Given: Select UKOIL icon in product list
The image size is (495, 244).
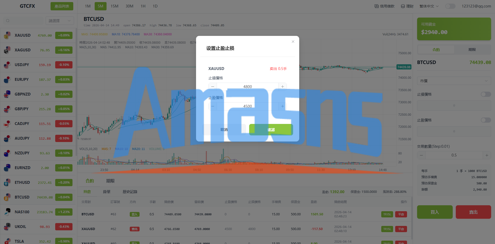Looking at the screenshot, I should [7, 227].
